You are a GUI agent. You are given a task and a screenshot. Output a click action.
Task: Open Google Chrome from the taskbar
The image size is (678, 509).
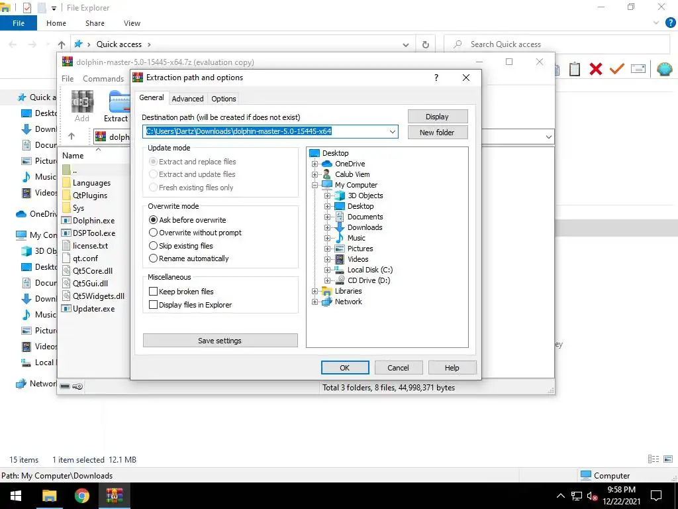point(81,496)
